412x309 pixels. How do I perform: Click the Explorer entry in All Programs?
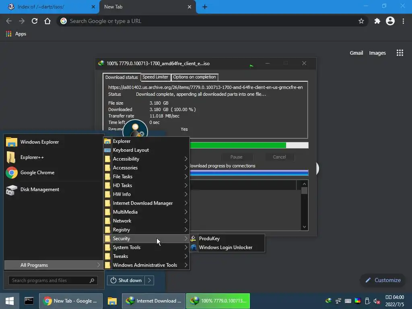(146, 141)
